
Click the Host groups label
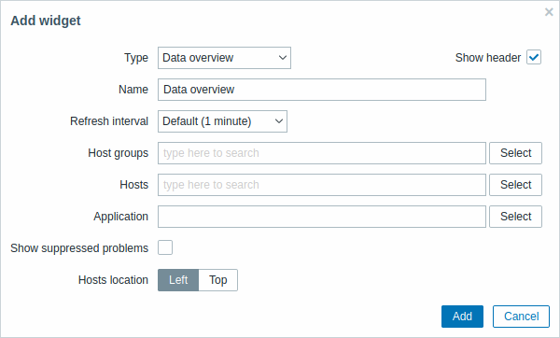(119, 153)
